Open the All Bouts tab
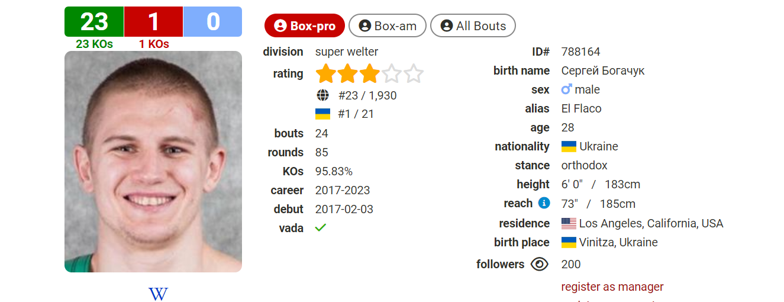The image size is (784, 302). coord(473,25)
